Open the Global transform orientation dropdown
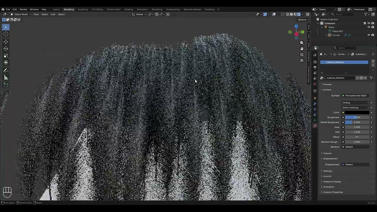 tap(139, 14)
